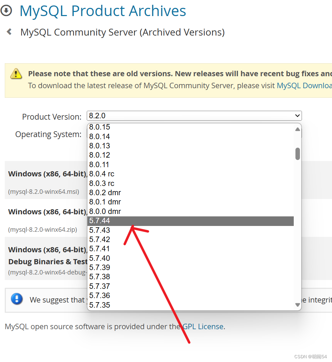The width and height of the screenshot is (332, 362).
Task: Select version 5.7.35 at the list bottom
Action: tap(99, 305)
